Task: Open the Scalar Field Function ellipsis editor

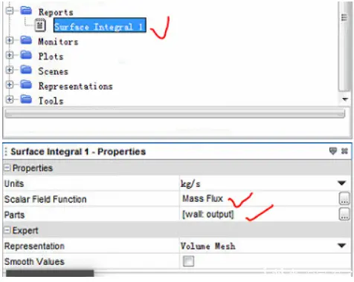Action: tap(344, 198)
